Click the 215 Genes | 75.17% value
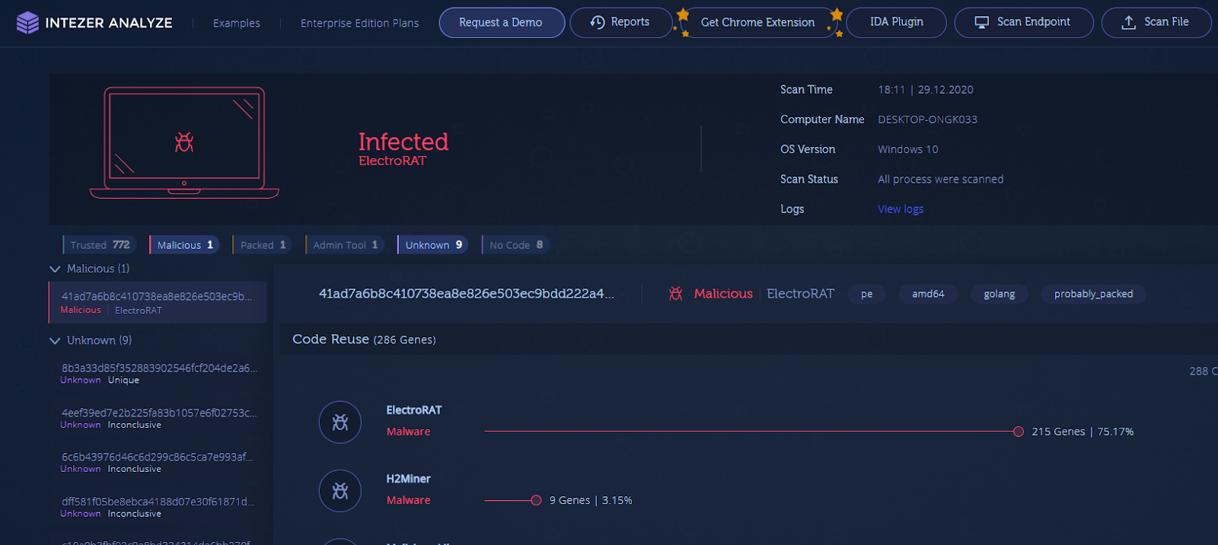Viewport: 1218px width, 545px height. (x=1082, y=432)
